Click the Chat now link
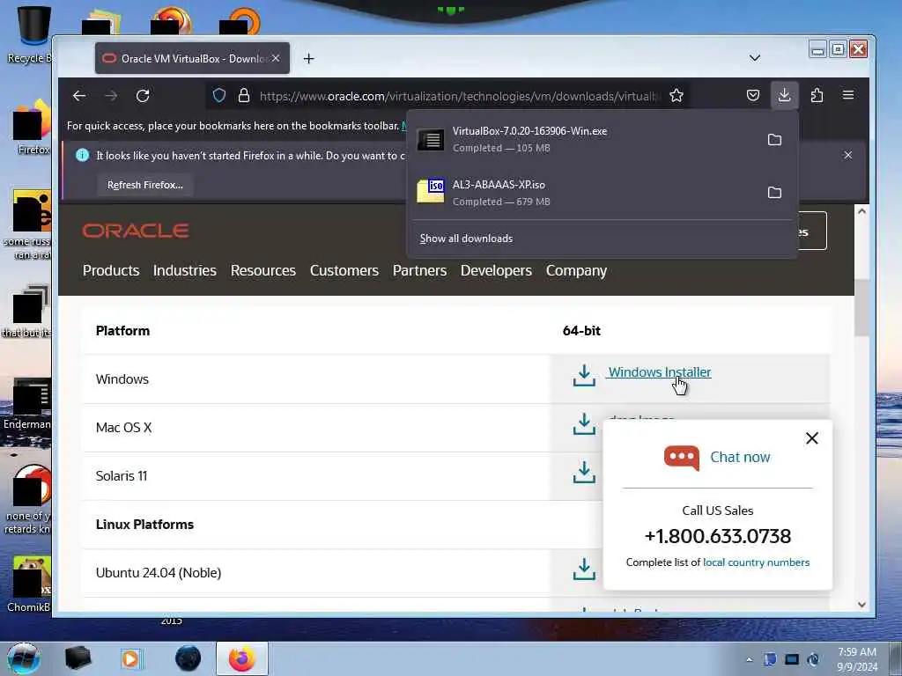Viewport: 902px width, 676px height. (x=740, y=457)
